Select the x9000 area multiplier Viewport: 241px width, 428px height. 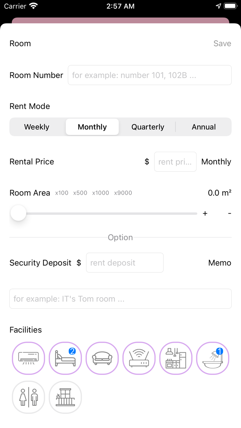tap(123, 193)
